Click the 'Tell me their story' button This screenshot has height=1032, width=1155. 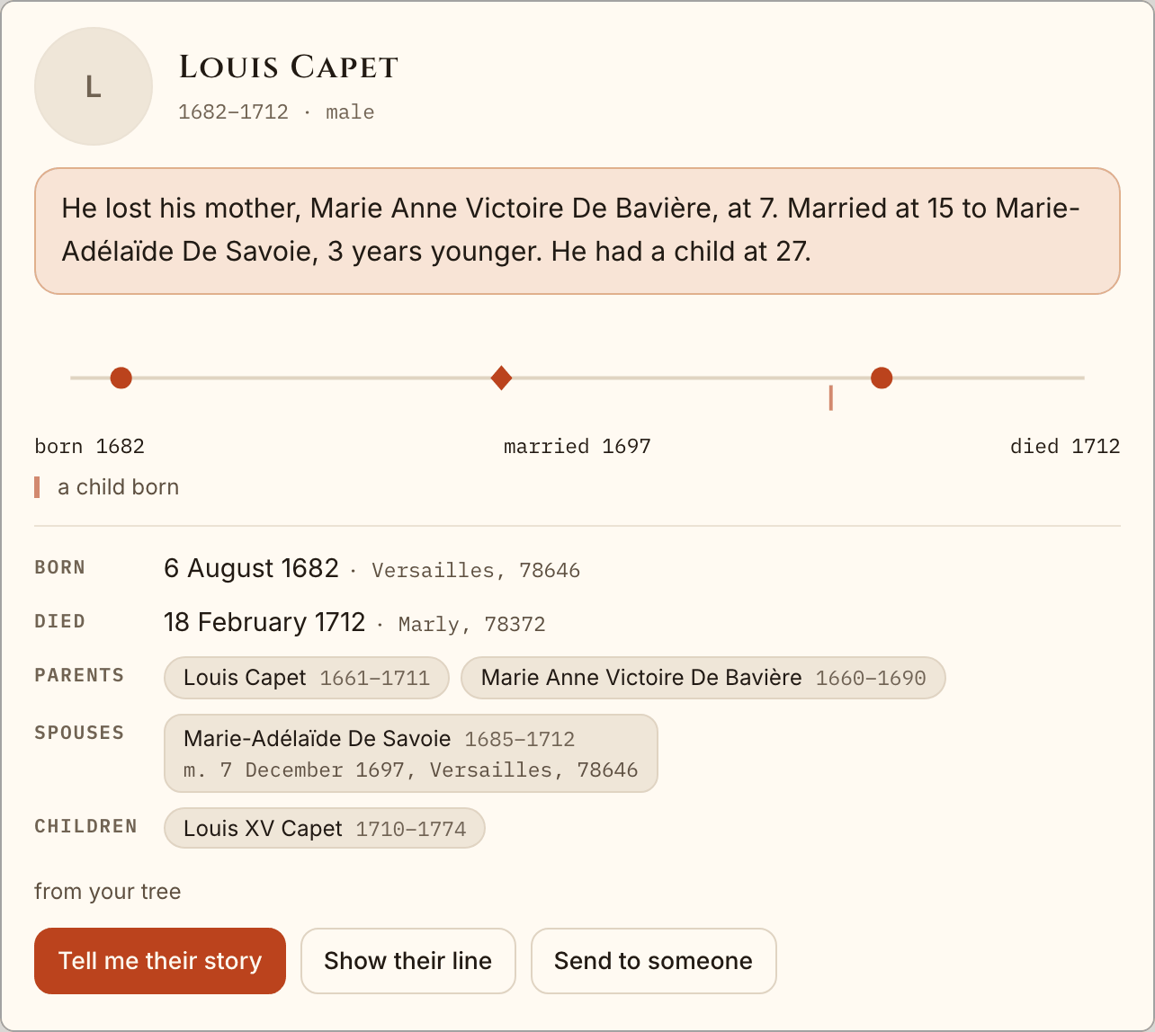(160, 961)
